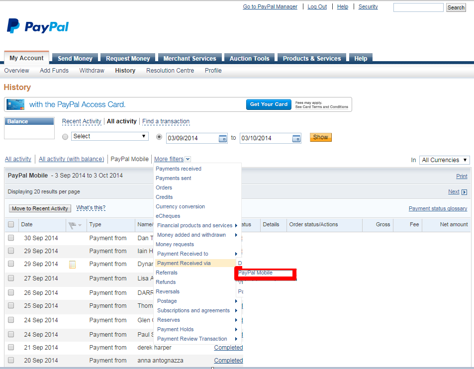
Task: Expand the Money added and withdrawn submenu
Action: click(236, 235)
